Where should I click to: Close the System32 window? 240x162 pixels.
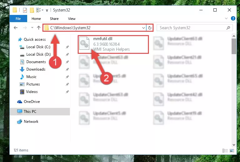click(x=229, y=10)
